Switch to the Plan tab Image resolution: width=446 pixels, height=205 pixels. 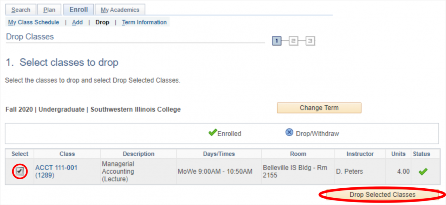(49, 9)
